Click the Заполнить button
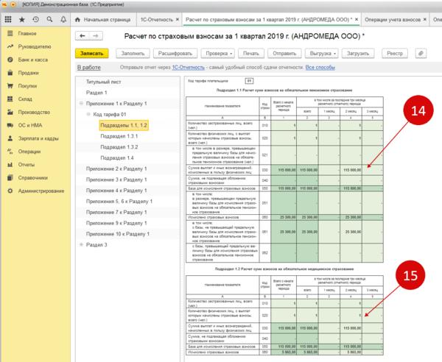This screenshot has width=442, height=362. point(133,53)
